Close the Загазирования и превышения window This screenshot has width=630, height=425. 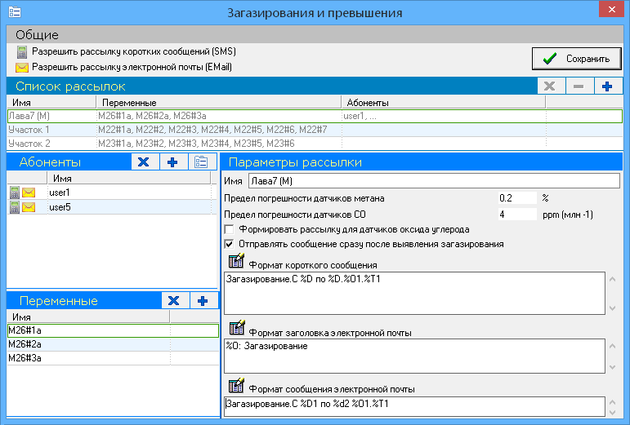click(x=611, y=9)
